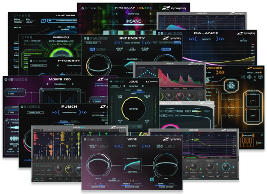267x194 pixels.
Task: Toggle the MORPH PRO power icon
Action: pos(6,79)
